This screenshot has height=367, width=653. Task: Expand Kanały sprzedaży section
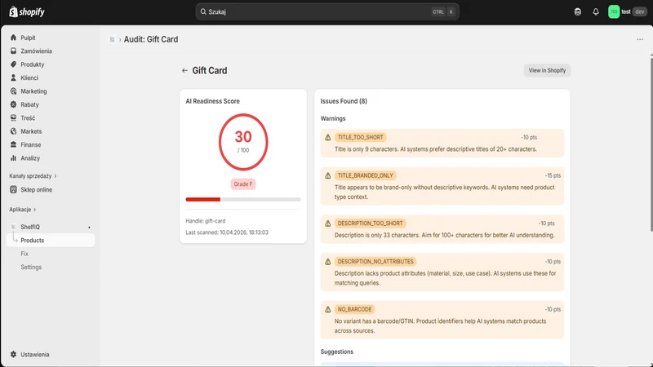(33, 176)
